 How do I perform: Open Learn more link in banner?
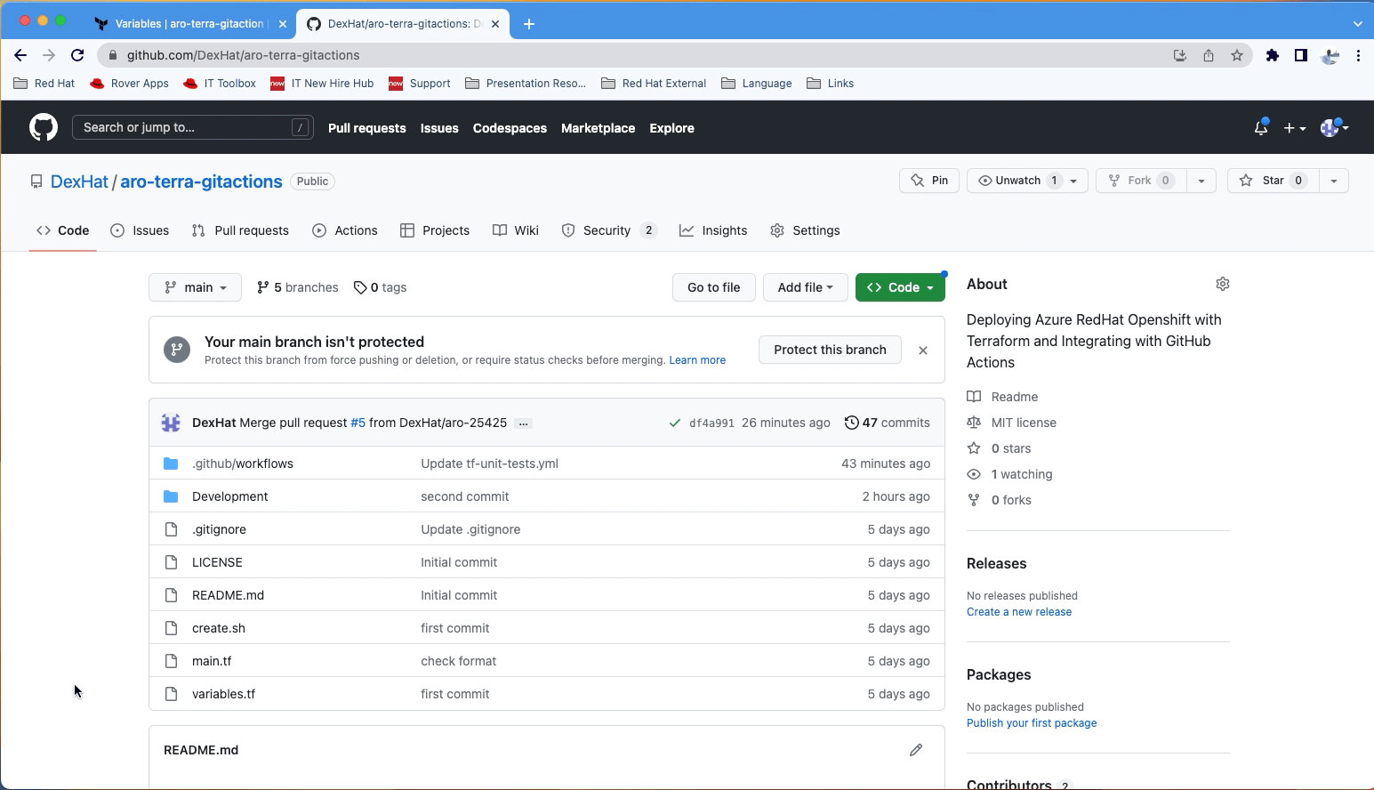[697, 360]
